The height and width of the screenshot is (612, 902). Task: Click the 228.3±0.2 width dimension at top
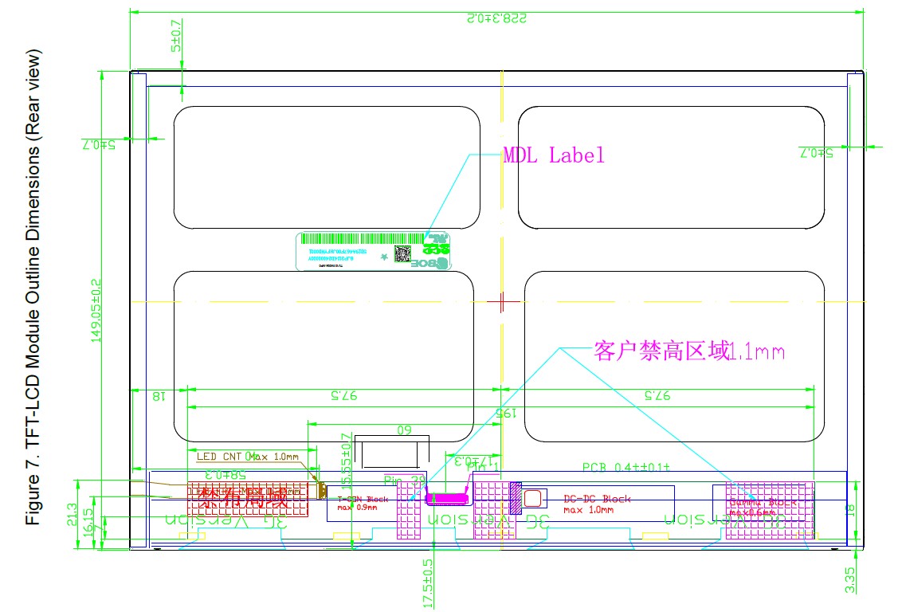click(496, 17)
